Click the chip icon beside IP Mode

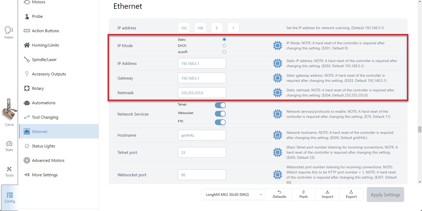pos(278,46)
